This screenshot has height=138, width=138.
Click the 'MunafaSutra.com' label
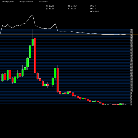pyautogui.click(x=26, y=2)
